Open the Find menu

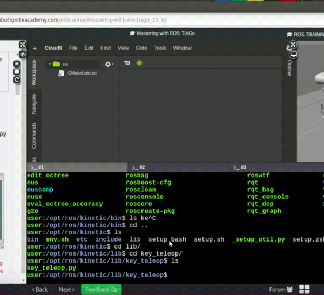pyautogui.click(x=105, y=48)
